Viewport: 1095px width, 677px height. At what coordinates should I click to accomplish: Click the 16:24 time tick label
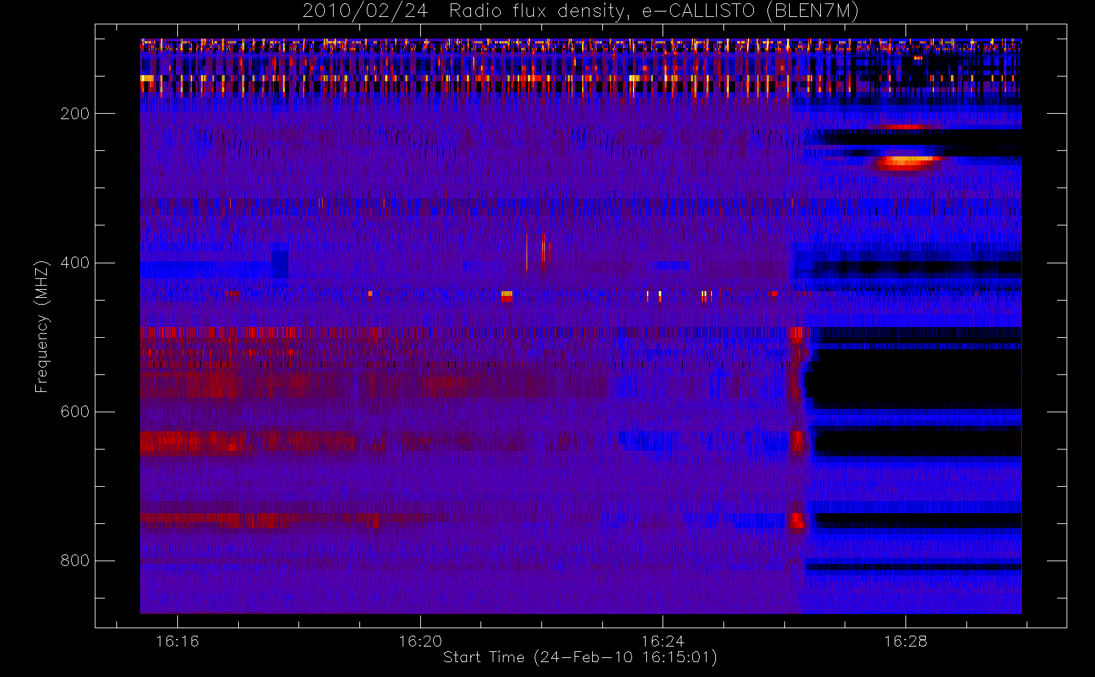pyautogui.click(x=663, y=641)
